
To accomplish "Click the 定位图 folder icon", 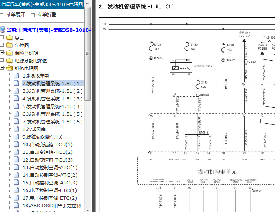I will [9, 45].
